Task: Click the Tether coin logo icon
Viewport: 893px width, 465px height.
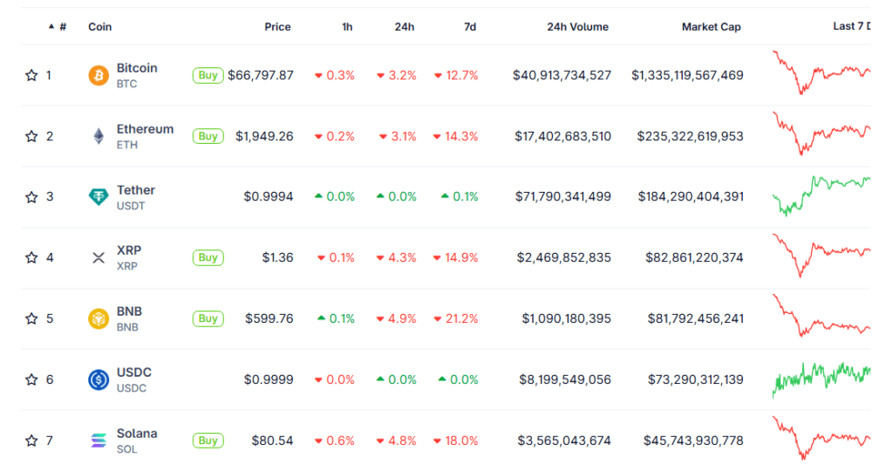Action: coord(99,197)
